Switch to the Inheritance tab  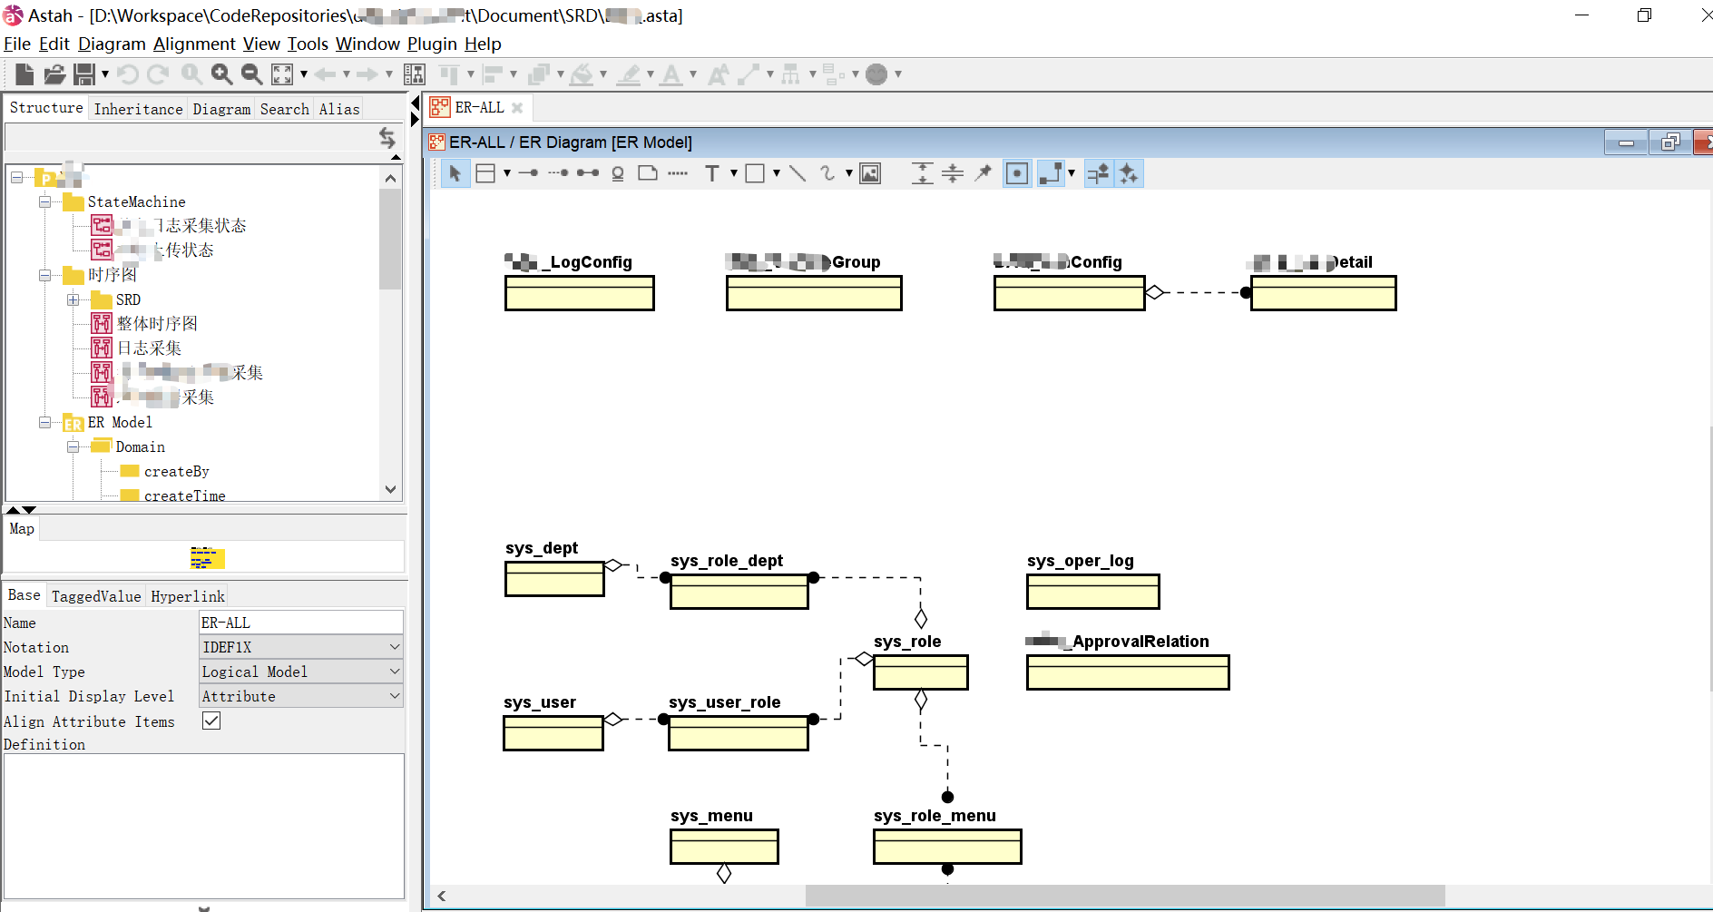pyautogui.click(x=138, y=109)
